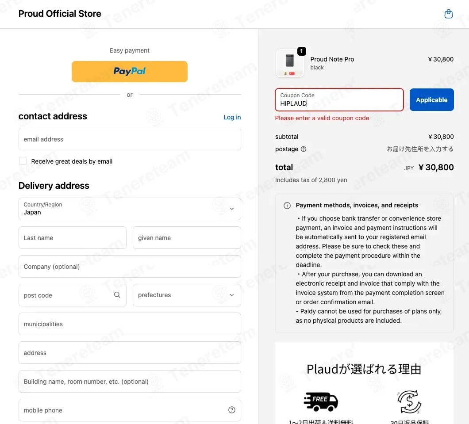Click the 'お届け先住所を入力する' postage text
Viewport: 469px width, 424px height.
pyautogui.click(x=420, y=149)
